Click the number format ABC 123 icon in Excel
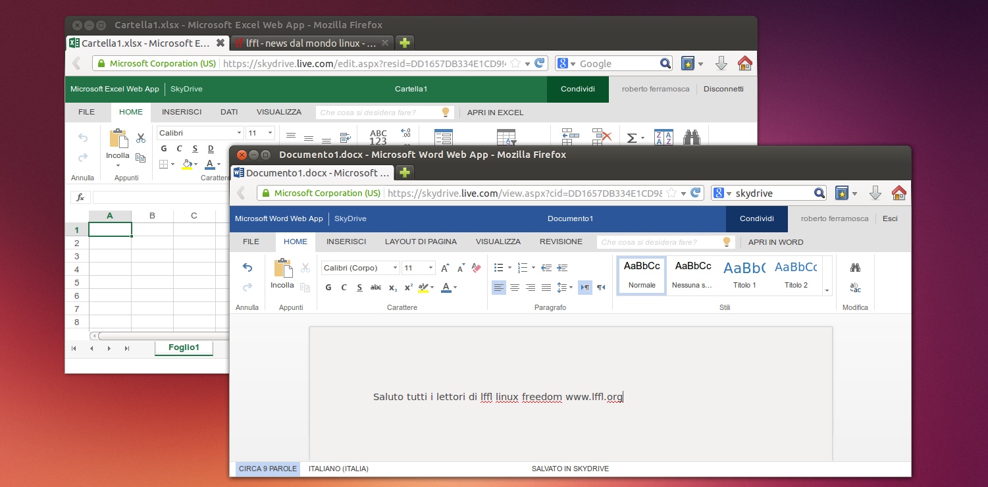 [x=378, y=138]
